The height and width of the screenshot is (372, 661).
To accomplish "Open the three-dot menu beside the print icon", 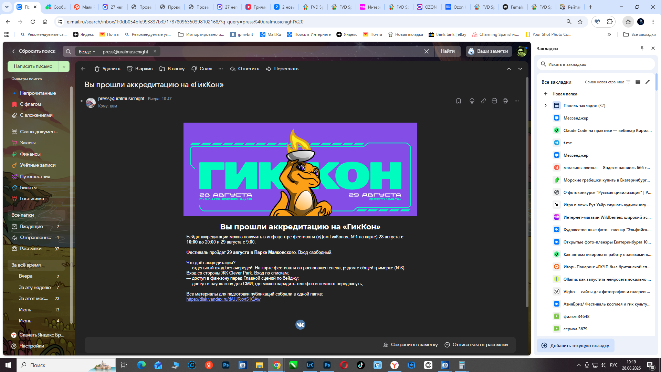I will (x=517, y=101).
